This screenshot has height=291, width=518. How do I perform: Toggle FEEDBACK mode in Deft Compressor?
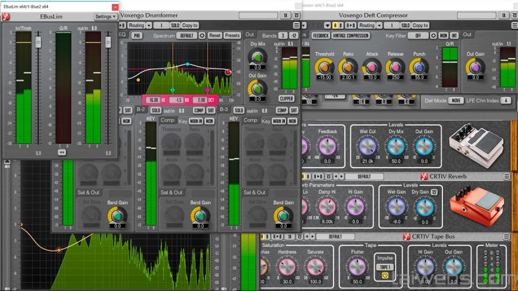click(321, 36)
